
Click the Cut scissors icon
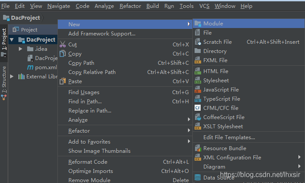click(63, 44)
